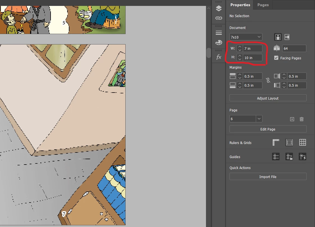Click the page 7 artwork on canvas
Screen dimensions: 315x227
pos(63,134)
